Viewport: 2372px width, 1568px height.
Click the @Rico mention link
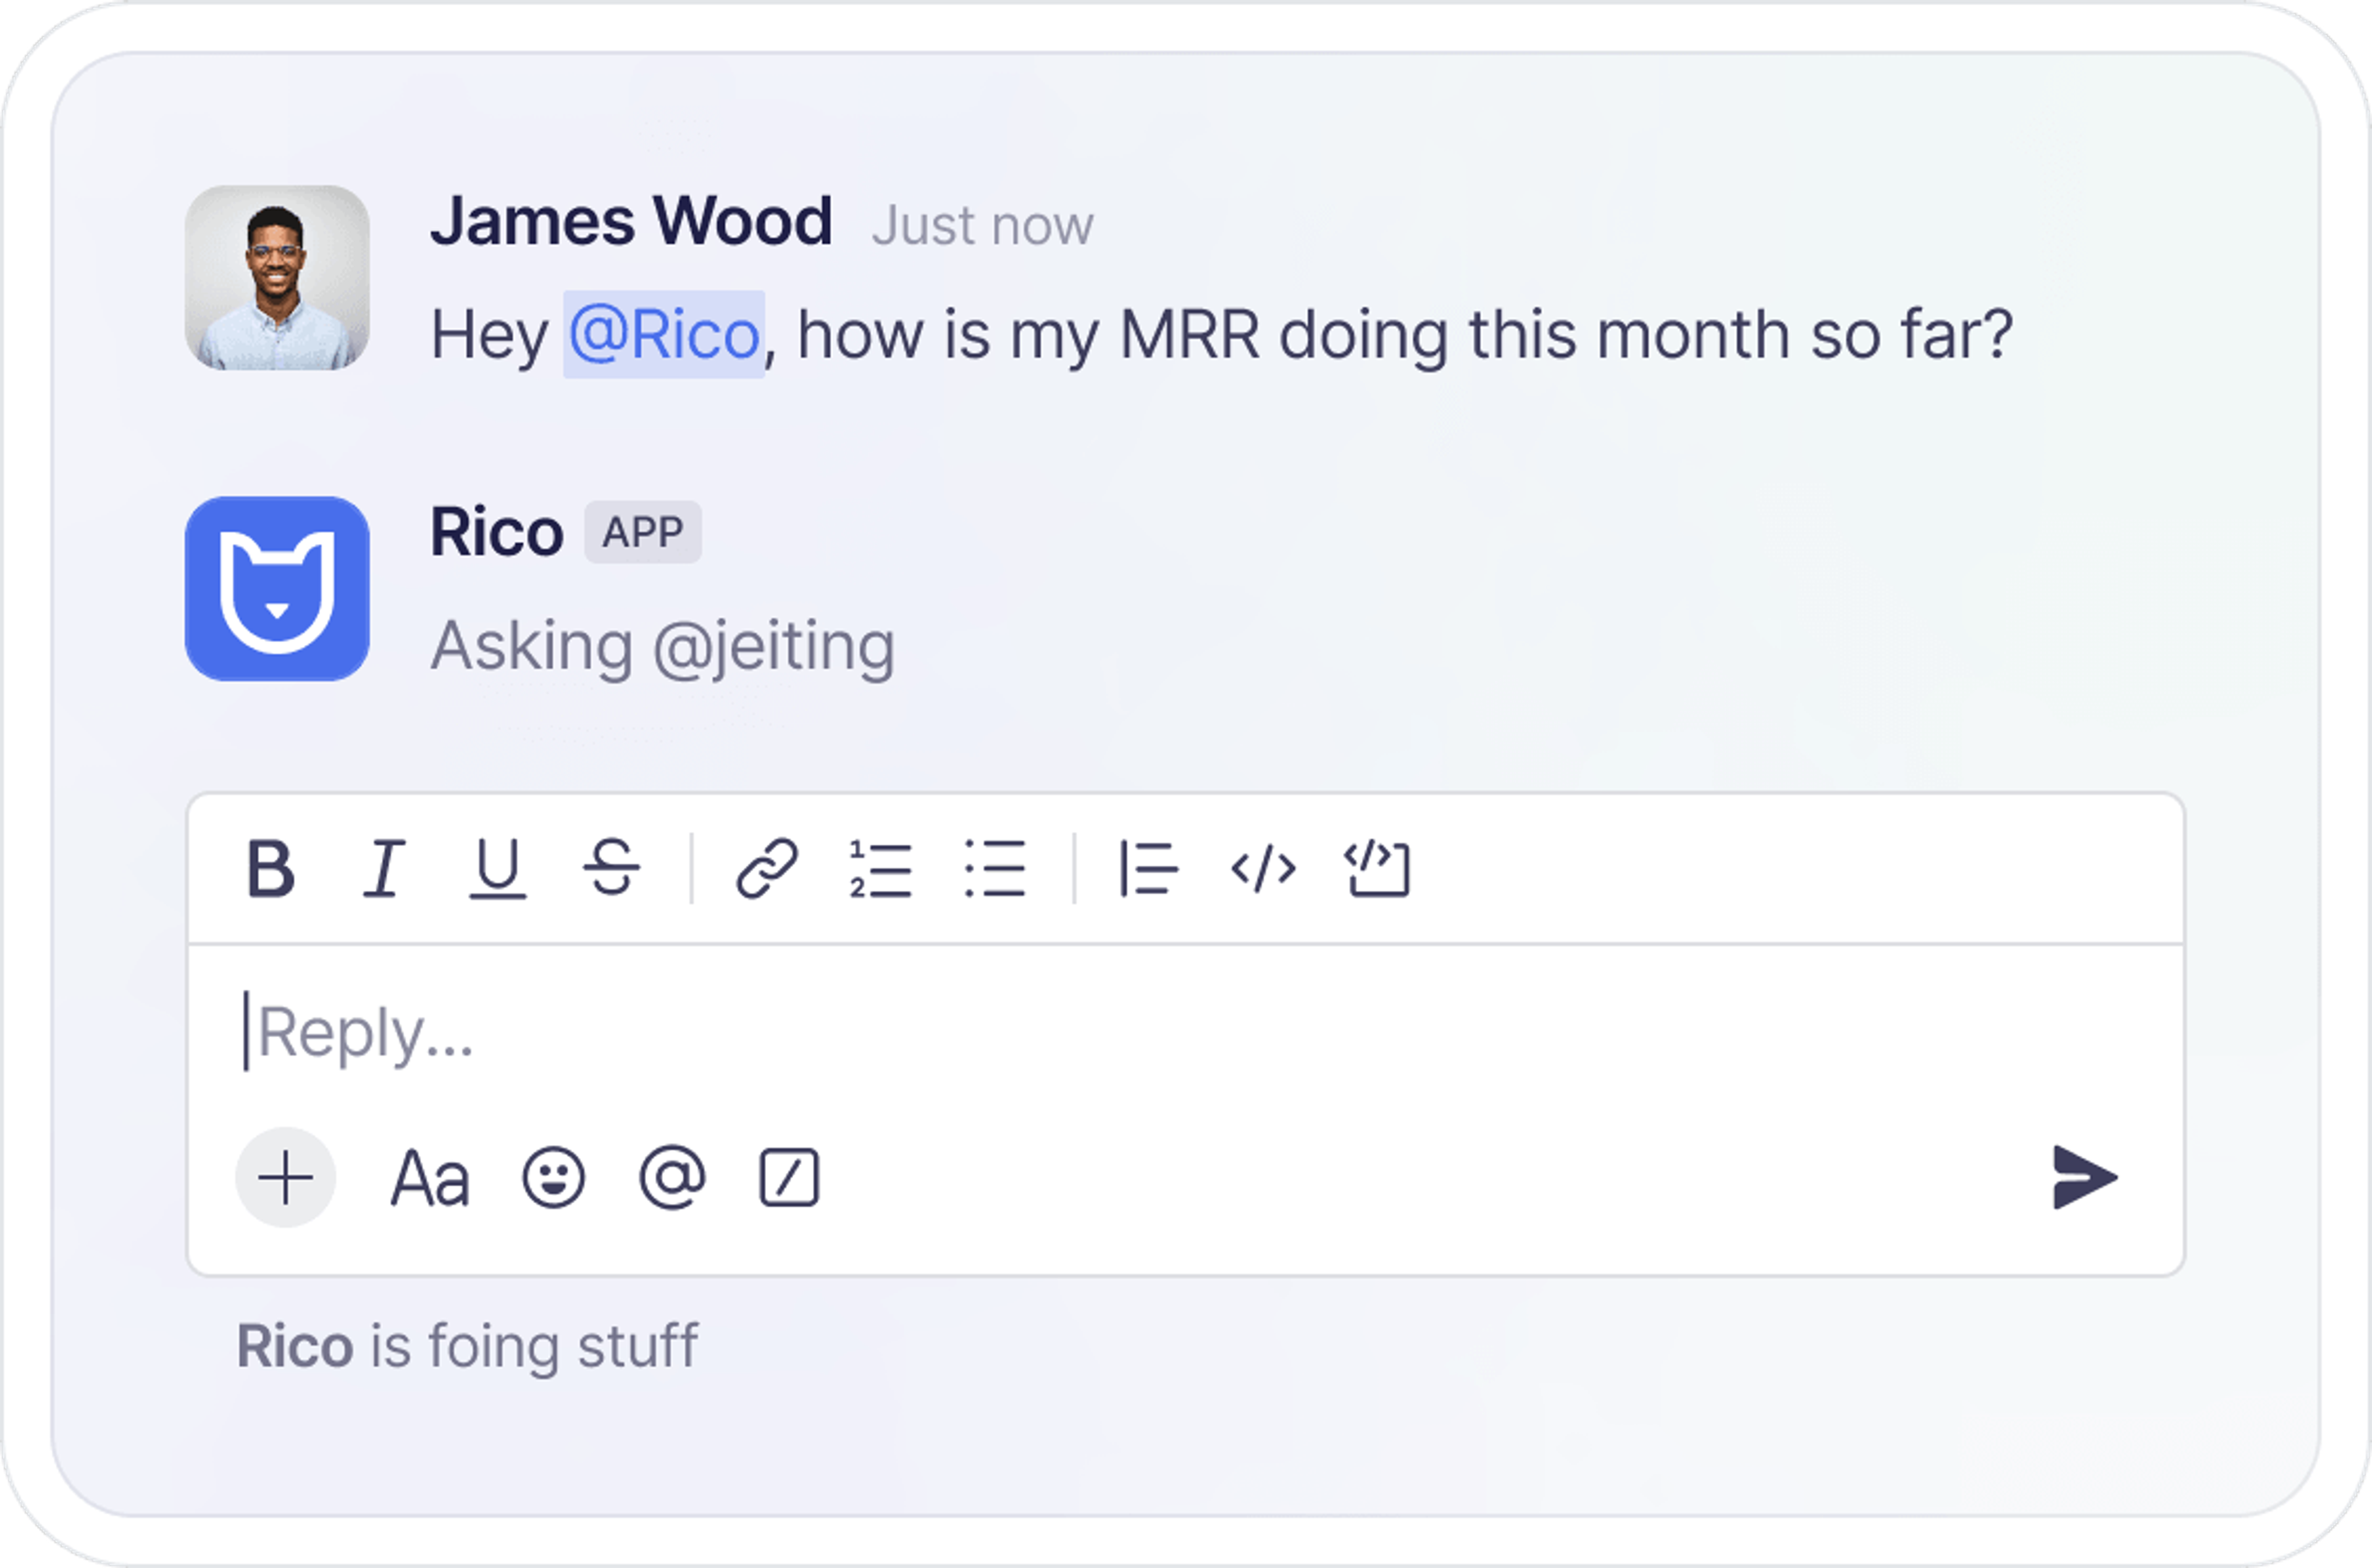tap(664, 335)
